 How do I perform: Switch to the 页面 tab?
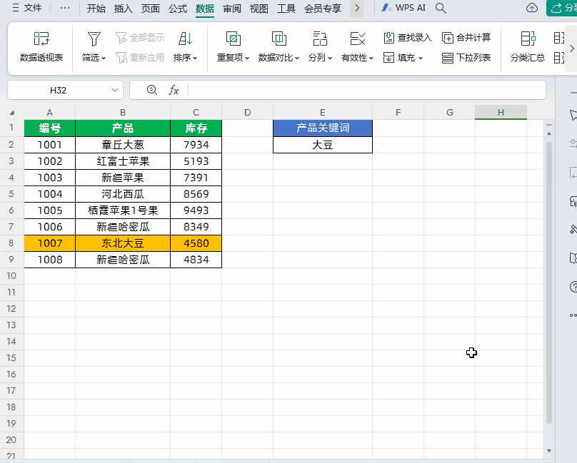point(151,9)
